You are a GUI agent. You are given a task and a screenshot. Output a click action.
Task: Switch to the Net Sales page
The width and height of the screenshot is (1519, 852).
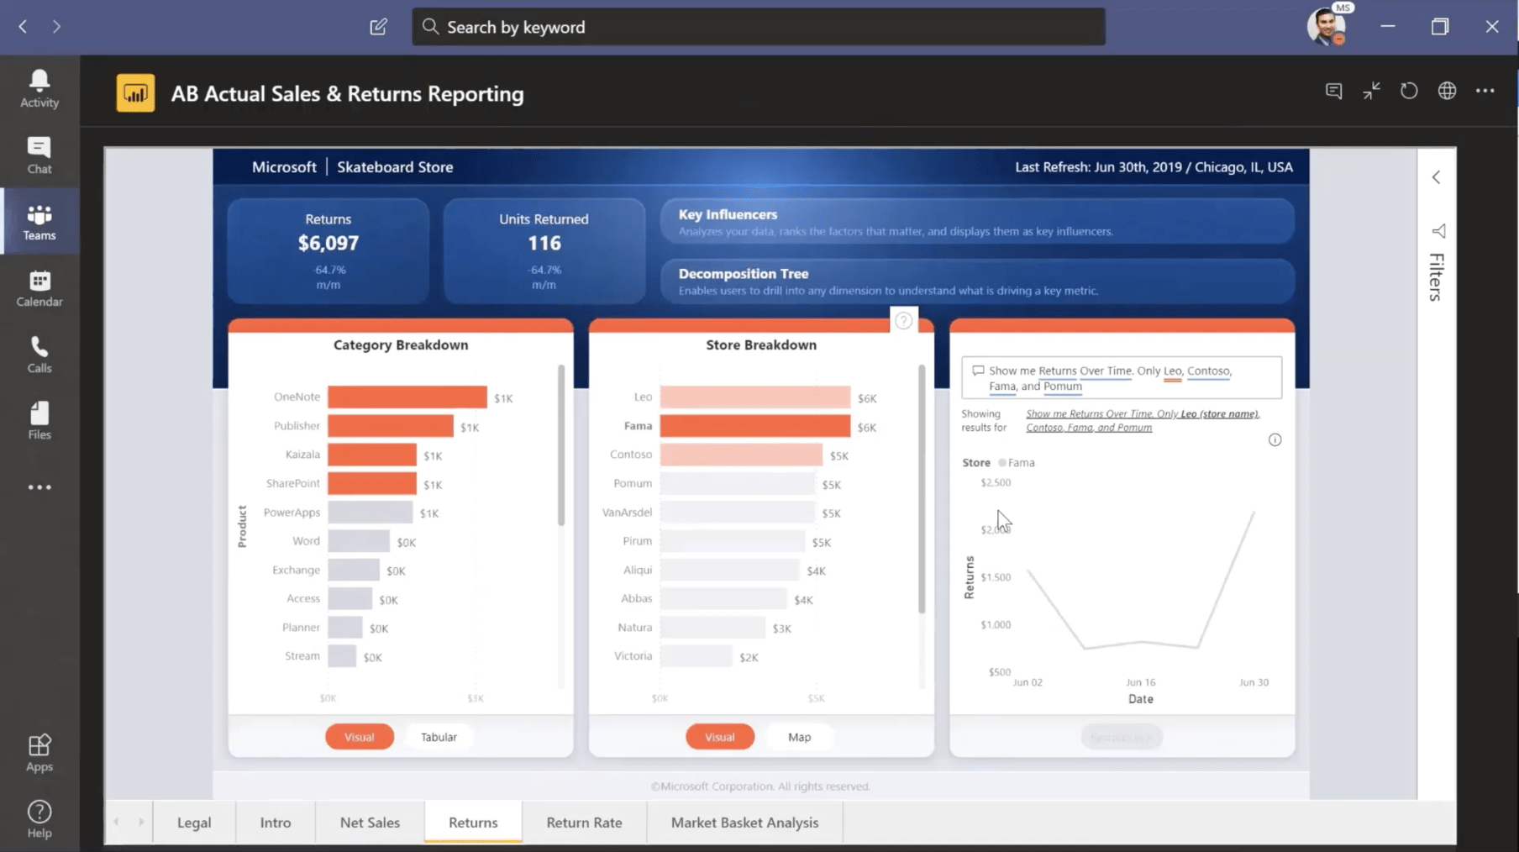[x=370, y=823]
